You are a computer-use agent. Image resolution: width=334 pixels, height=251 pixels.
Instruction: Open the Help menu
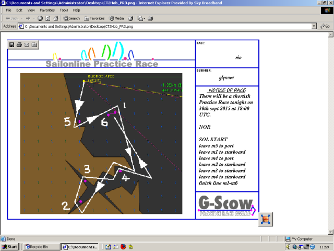tap(76, 10)
